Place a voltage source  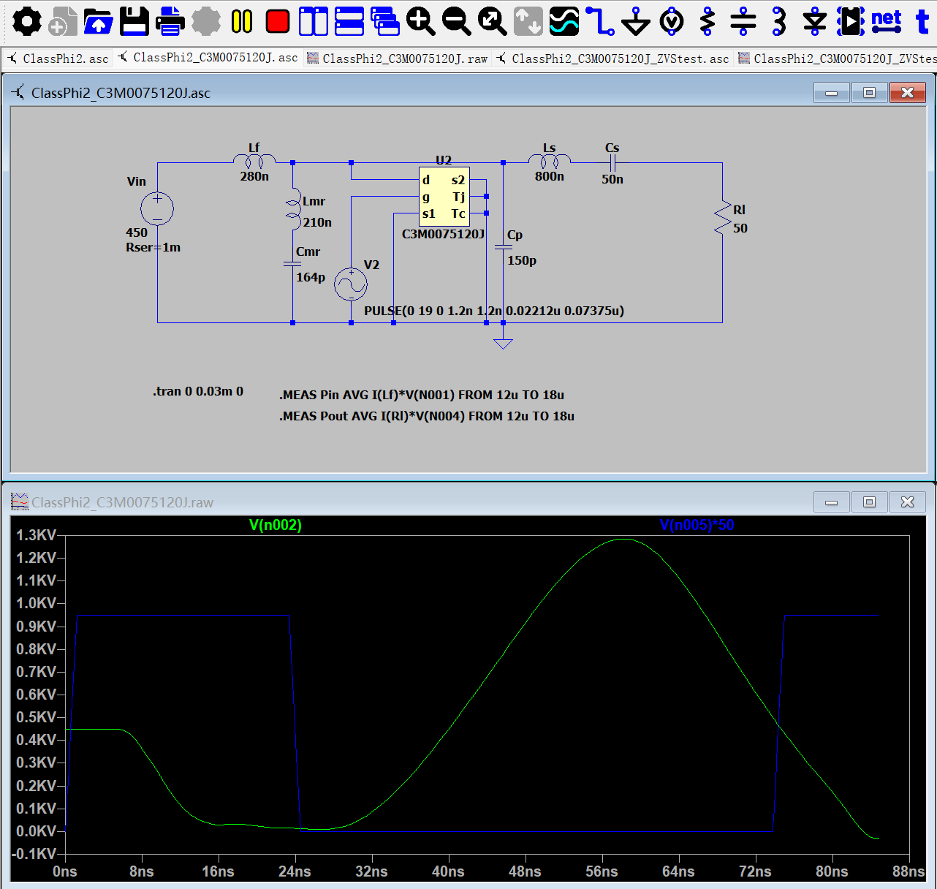pyautogui.click(x=672, y=22)
